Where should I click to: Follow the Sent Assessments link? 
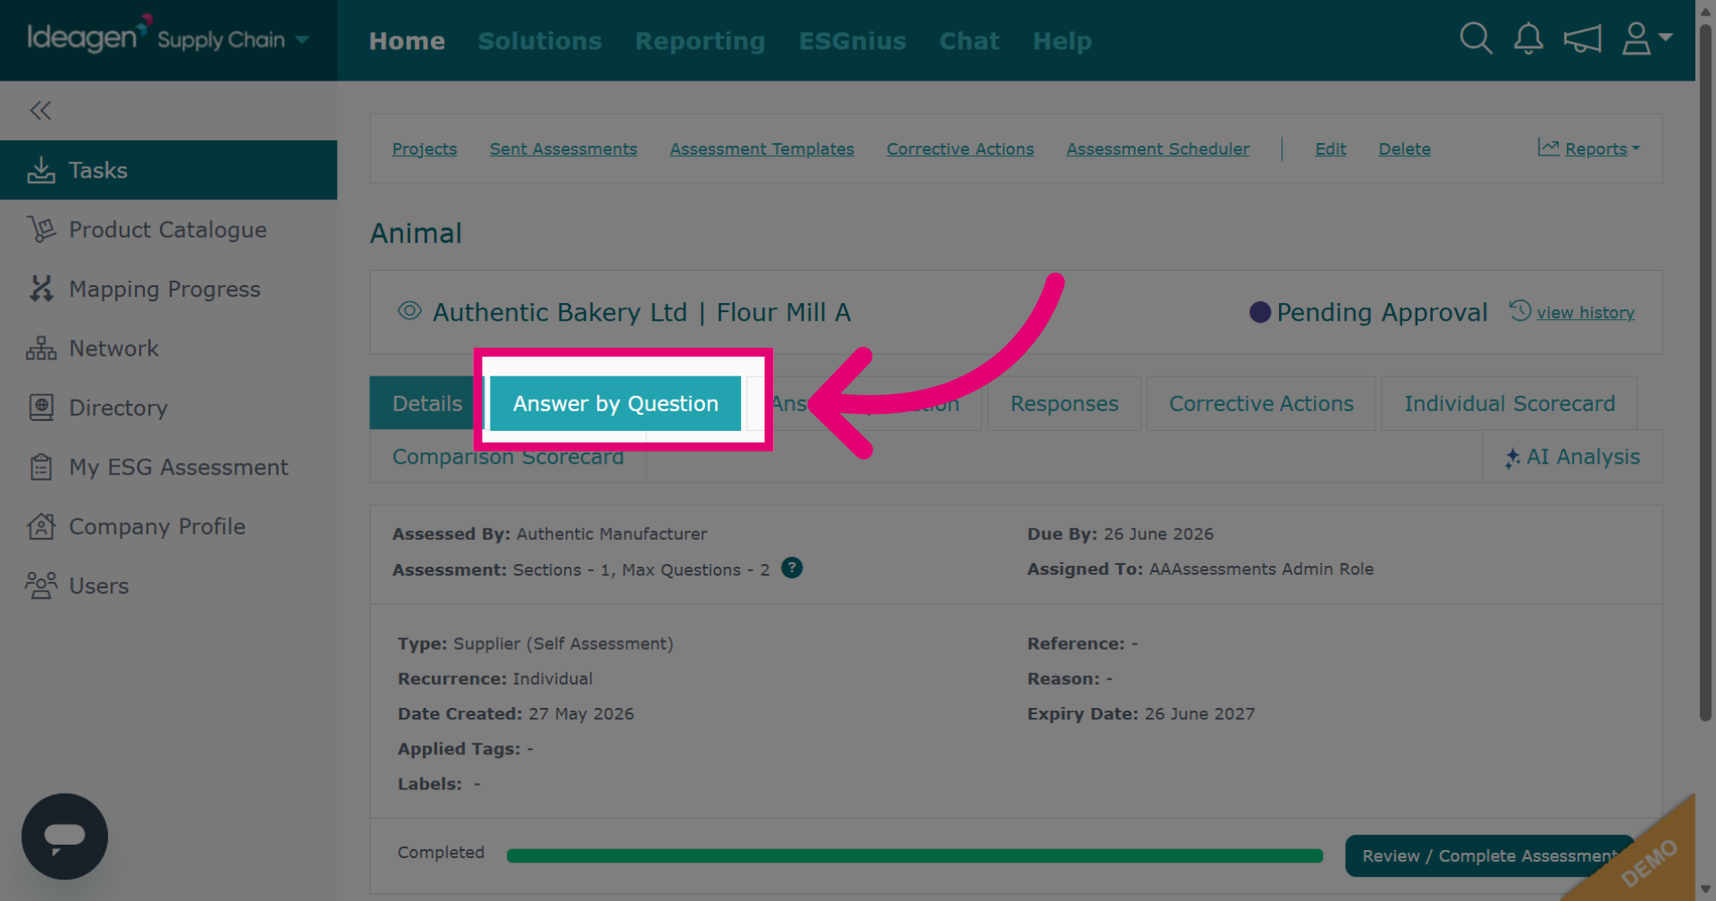pos(563,149)
